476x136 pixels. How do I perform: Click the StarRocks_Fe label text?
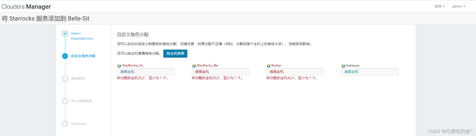133,65
